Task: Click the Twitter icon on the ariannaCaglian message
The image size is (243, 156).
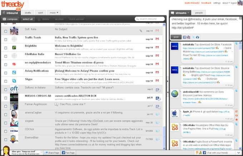Action: coord(158,114)
